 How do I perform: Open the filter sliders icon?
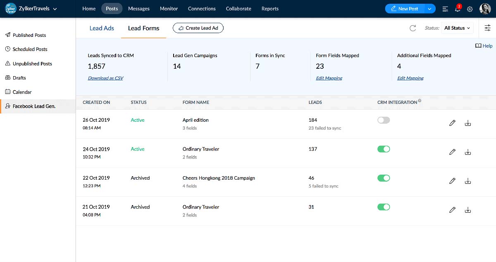[x=488, y=28]
